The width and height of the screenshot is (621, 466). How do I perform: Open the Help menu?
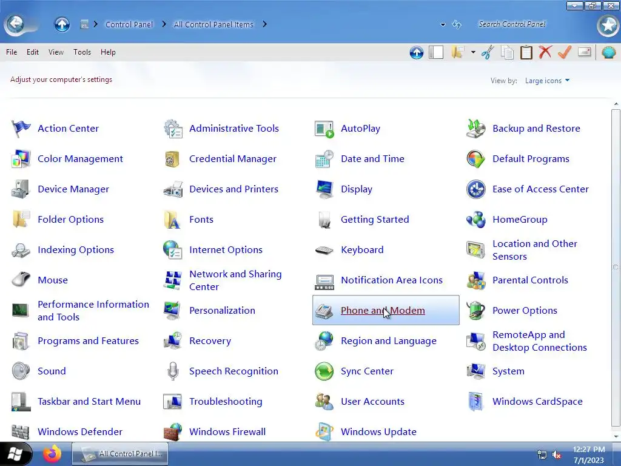[108, 52]
